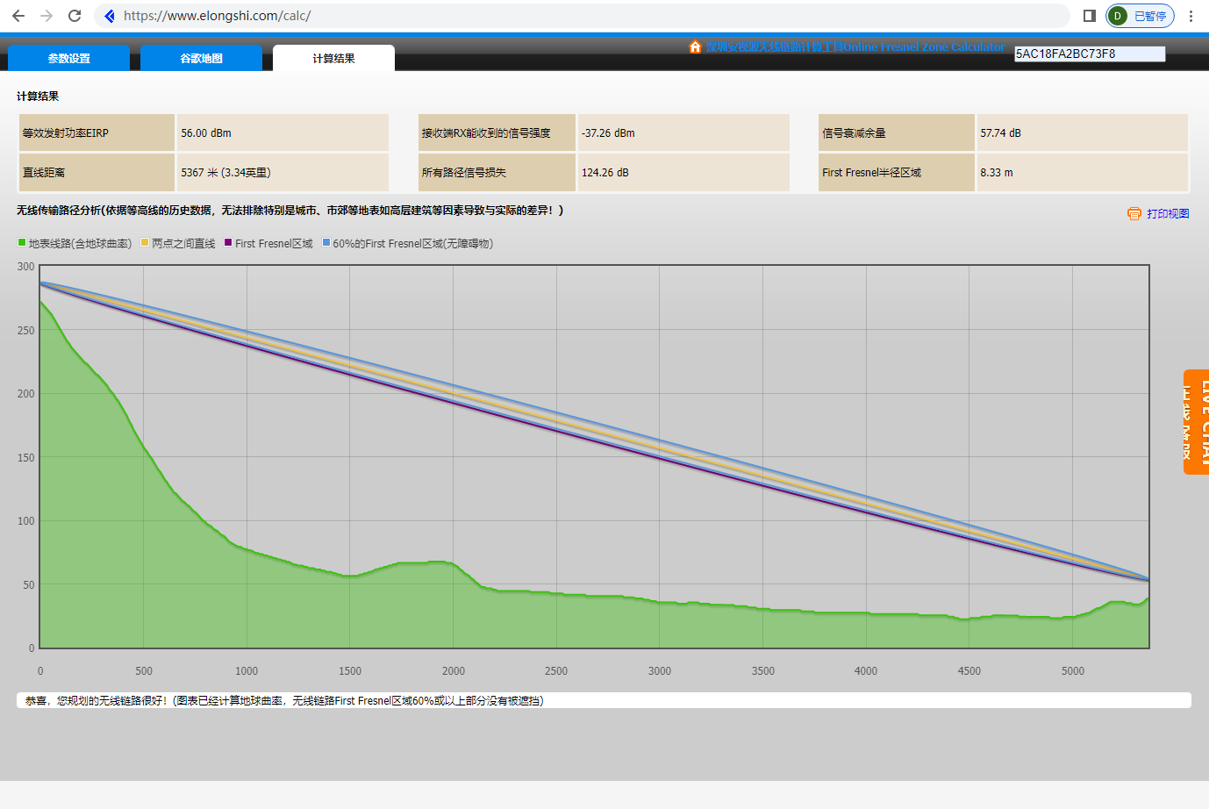Image resolution: width=1209 pixels, height=809 pixels.
Task: Open the orange Live Chat side tab
Action: pos(1196,422)
